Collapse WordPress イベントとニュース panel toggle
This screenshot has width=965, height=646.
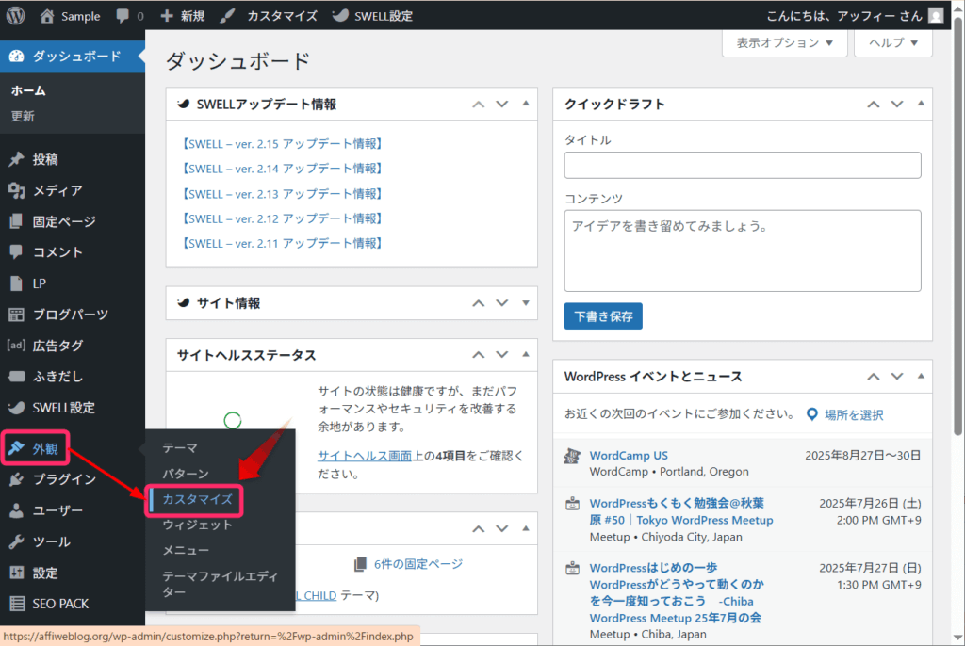pyautogui.click(x=921, y=376)
